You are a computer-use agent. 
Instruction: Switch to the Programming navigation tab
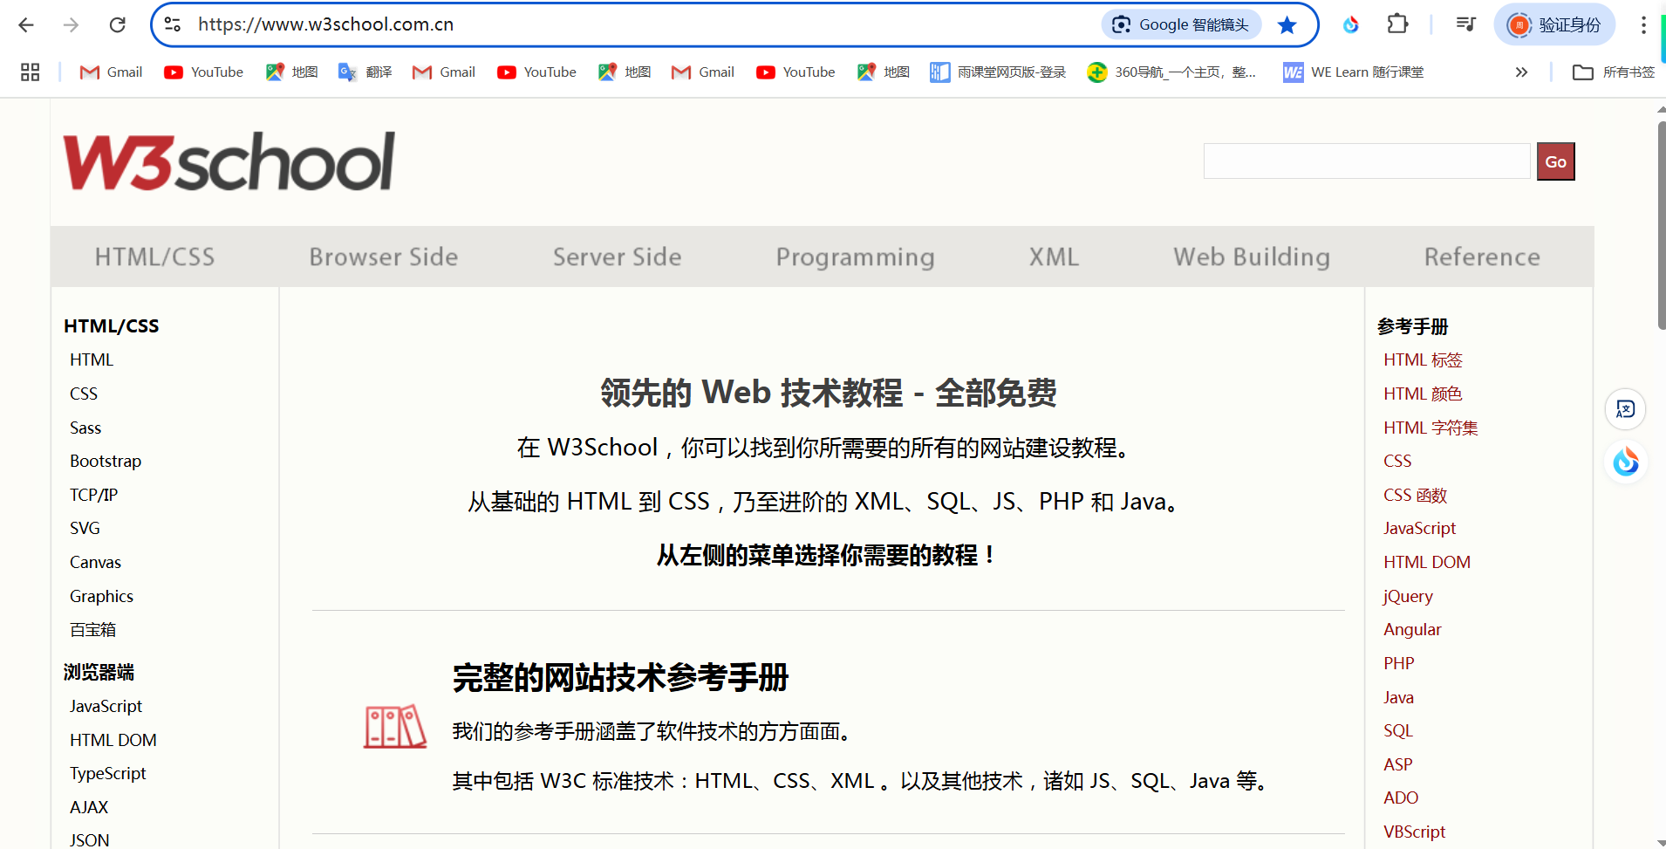coord(855,257)
